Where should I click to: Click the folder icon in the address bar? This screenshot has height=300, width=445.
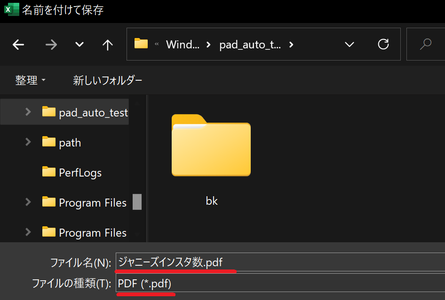pyautogui.click(x=141, y=44)
